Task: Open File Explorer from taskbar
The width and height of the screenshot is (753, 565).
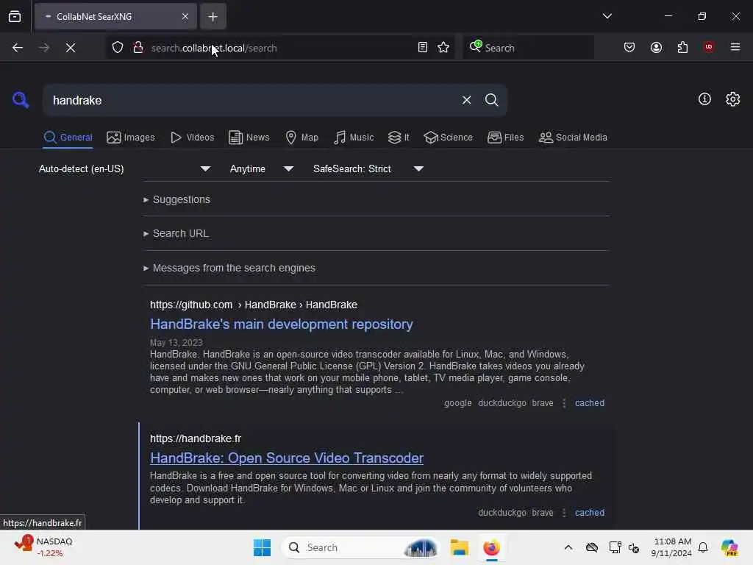Action: [x=459, y=547]
